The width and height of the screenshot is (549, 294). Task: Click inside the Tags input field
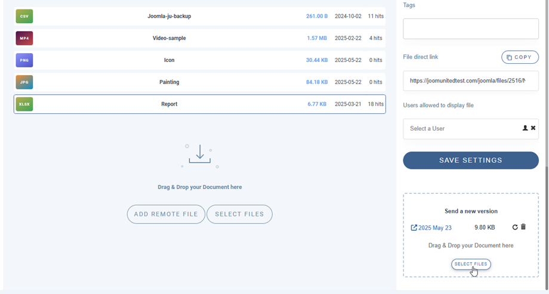pyautogui.click(x=470, y=29)
